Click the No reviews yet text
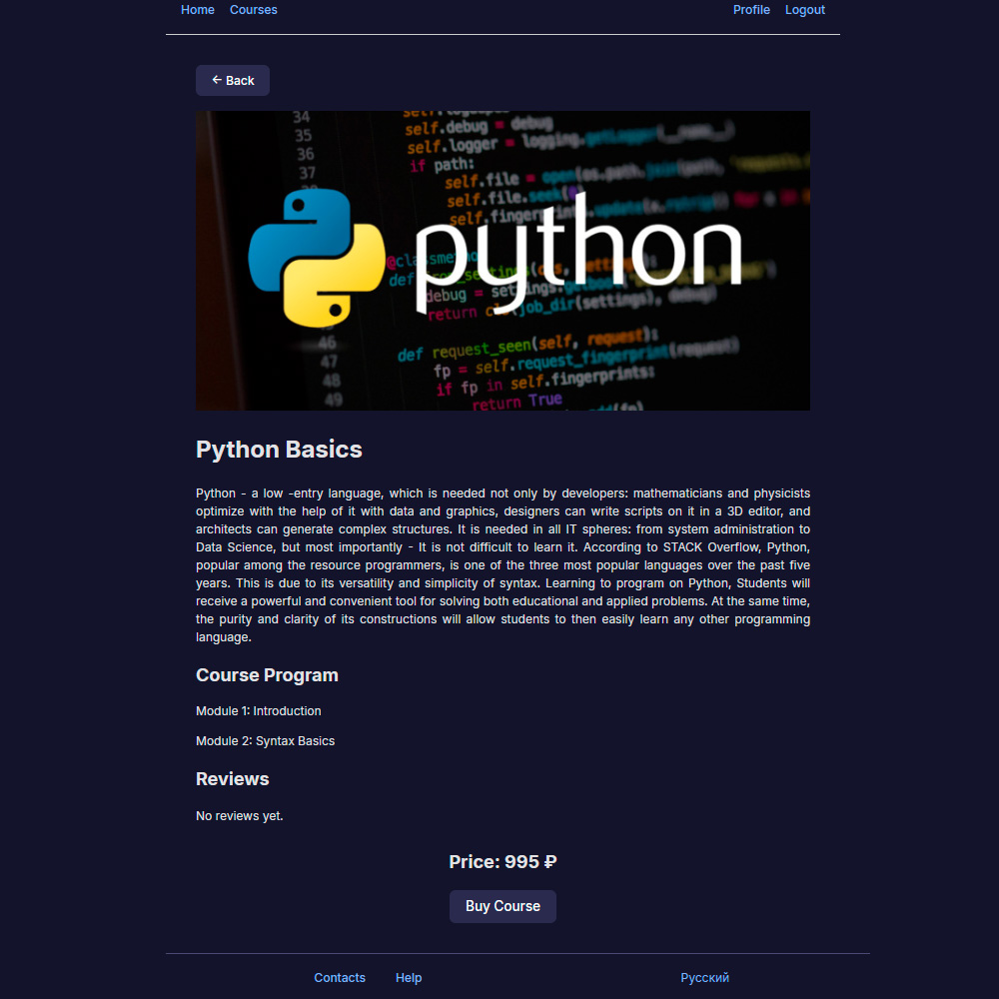Image resolution: width=999 pixels, height=999 pixels. click(x=240, y=816)
